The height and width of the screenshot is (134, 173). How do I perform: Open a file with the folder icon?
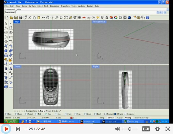pos(11,18)
